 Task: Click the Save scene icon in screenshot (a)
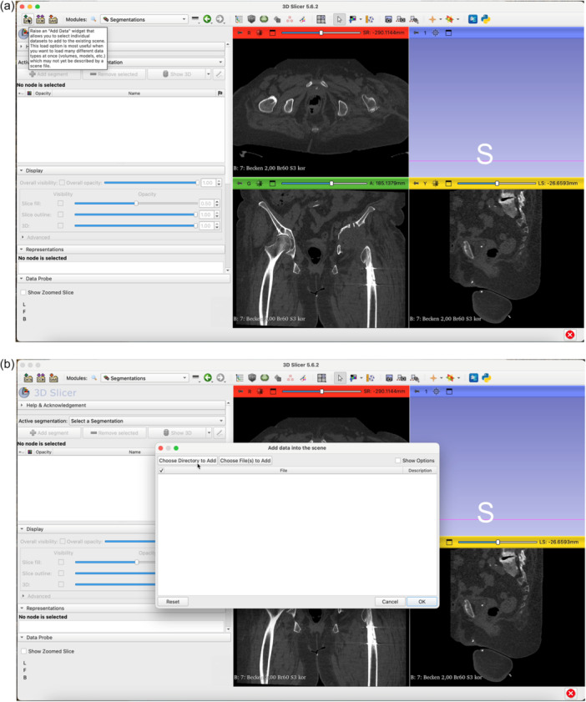click(x=53, y=19)
